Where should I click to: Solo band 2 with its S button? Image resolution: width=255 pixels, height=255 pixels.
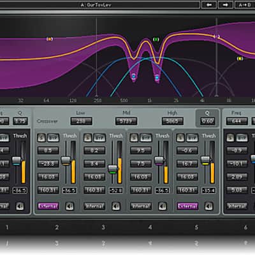[x=41, y=138]
